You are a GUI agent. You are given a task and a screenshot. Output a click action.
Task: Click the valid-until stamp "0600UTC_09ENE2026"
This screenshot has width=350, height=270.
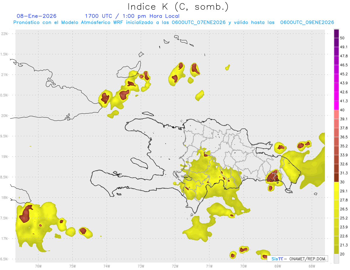point(307,22)
